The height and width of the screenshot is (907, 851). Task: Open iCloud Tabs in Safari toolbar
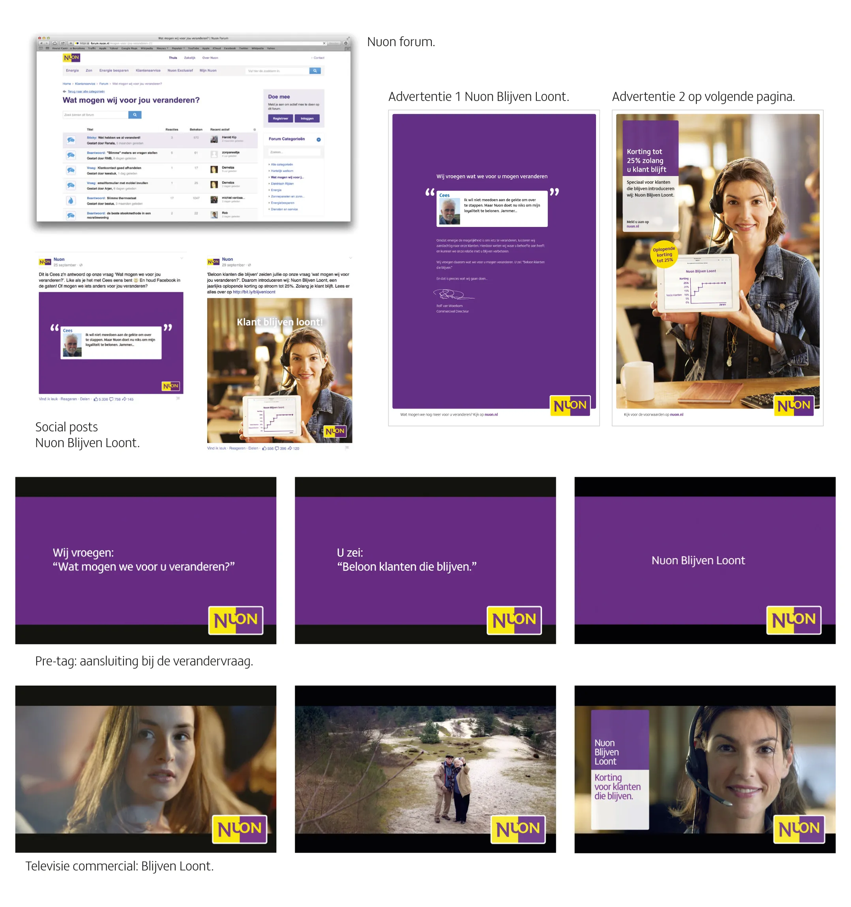[55, 43]
